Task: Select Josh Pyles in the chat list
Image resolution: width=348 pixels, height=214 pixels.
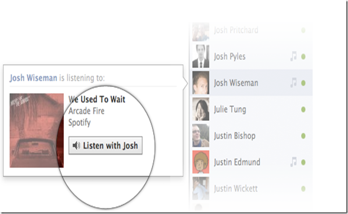Action: (x=252, y=57)
